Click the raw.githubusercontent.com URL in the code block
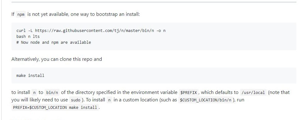The width and height of the screenshot is (302, 120). coord(94,30)
